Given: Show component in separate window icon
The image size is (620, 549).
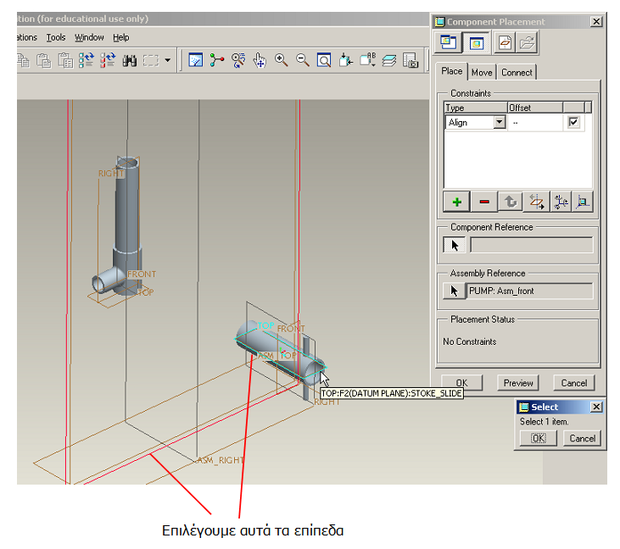Looking at the screenshot, I should pos(449,42).
